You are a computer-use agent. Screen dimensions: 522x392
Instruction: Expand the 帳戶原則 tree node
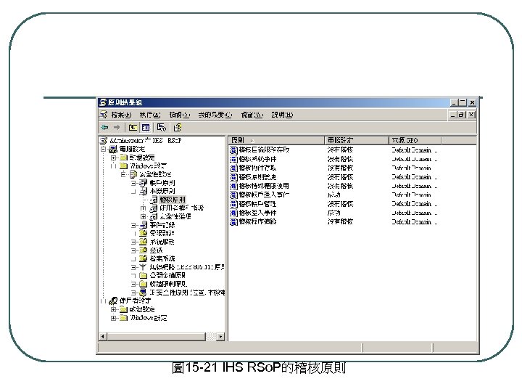coord(133,183)
